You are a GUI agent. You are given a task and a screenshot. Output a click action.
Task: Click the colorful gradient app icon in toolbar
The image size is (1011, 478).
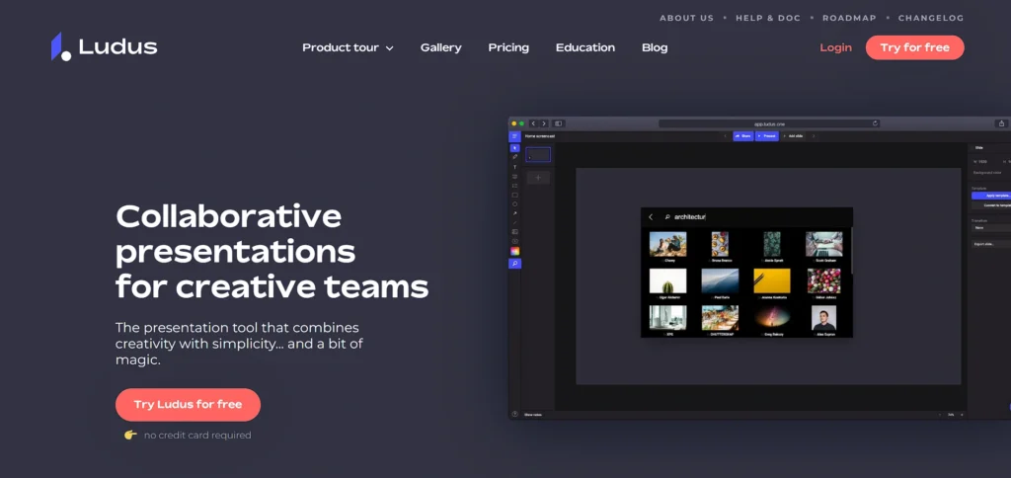[514, 251]
